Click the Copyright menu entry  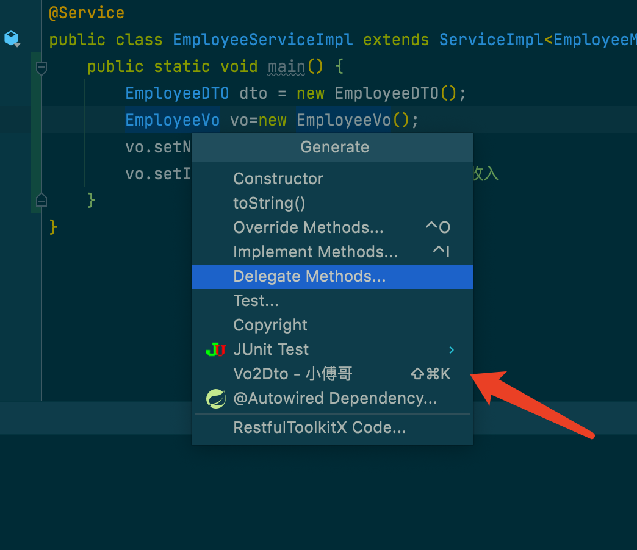[270, 325]
